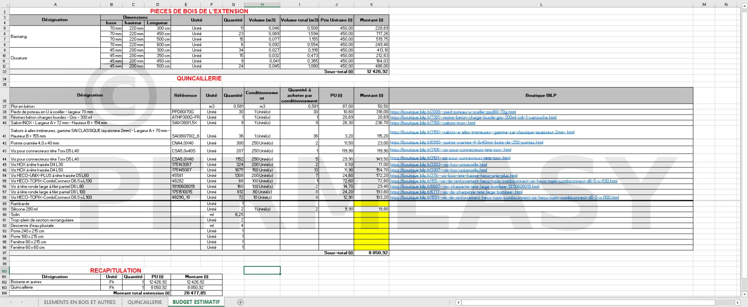Viewport: 748px width, 307px height.
Task: Select the Trop-plein de section rectangulaire cell
Action: [x=90, y=220]
